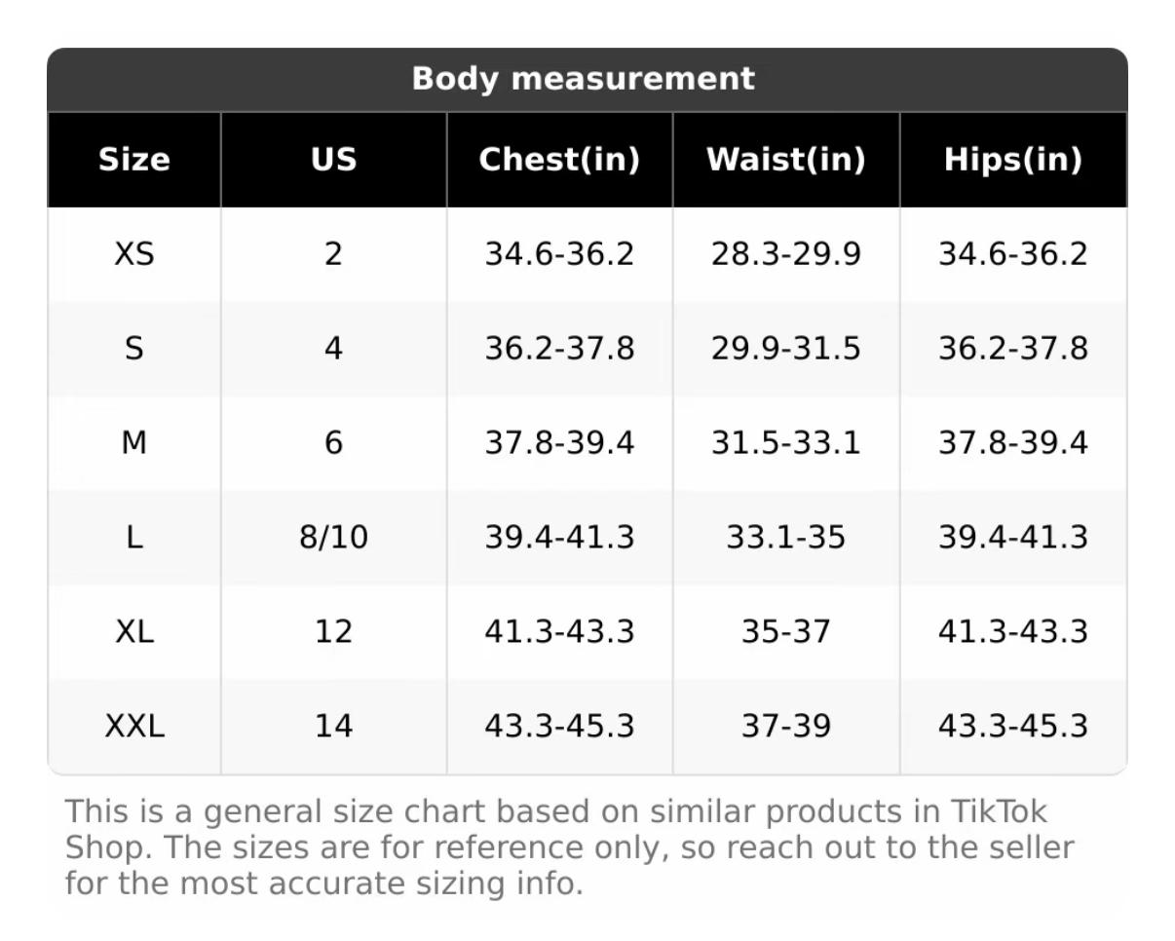Click the US column header
Image resolution: width=1175 pixels, height=941 pixels.
[x=333, y=160]
